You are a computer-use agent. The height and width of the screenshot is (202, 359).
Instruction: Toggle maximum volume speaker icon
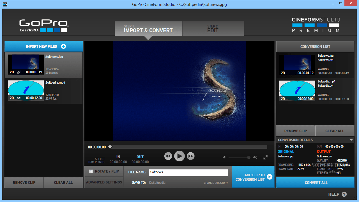coord(255,157)
